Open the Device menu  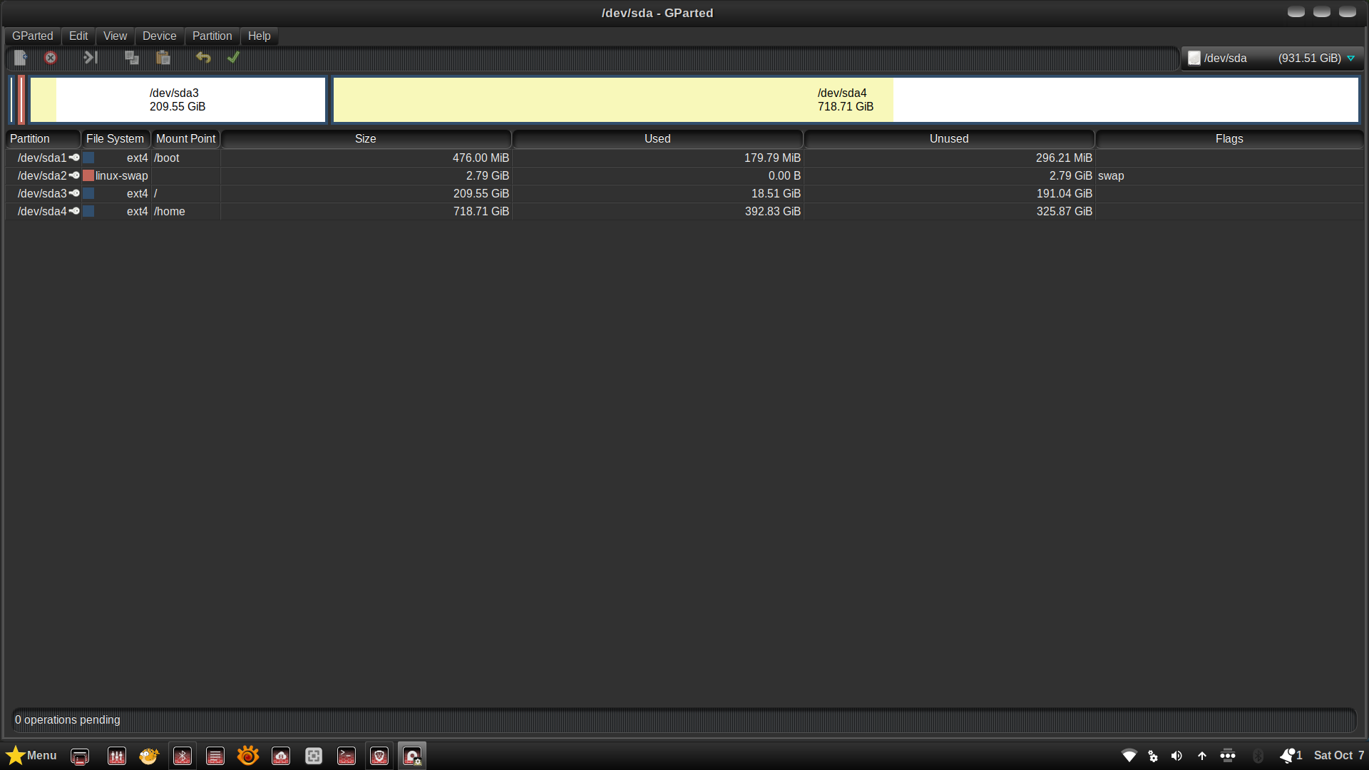[159, 36]
